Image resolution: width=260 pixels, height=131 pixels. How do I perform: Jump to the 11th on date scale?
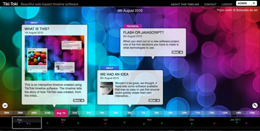198,113
